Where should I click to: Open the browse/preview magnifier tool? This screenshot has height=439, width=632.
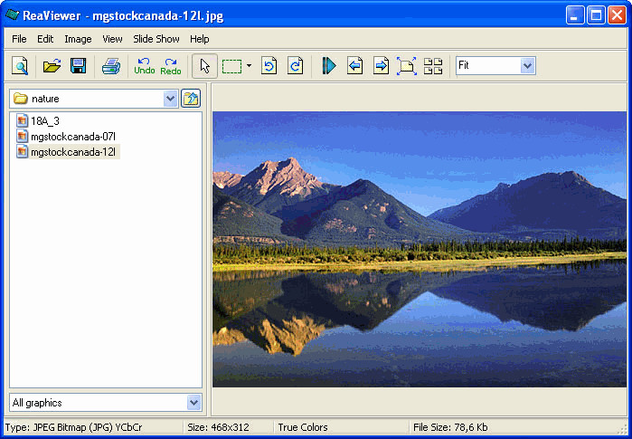pos(20,66)
